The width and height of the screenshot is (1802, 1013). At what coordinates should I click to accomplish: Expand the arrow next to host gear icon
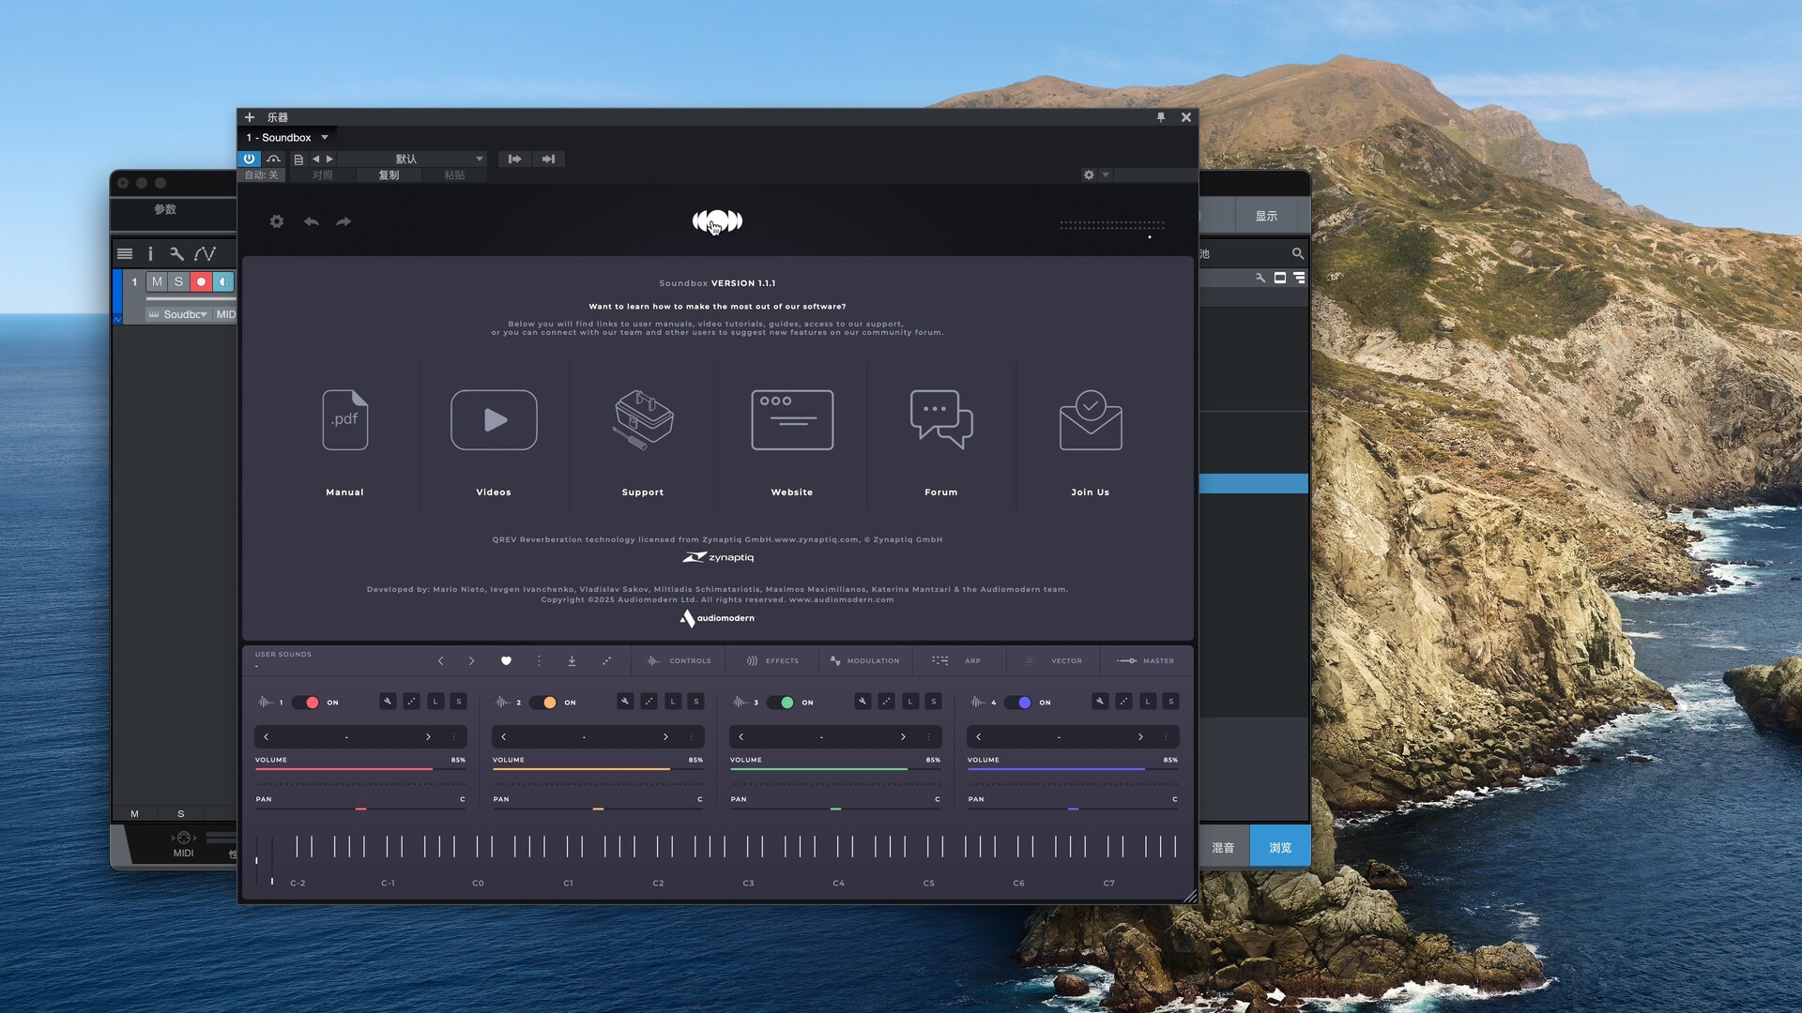click(1106, 175)
